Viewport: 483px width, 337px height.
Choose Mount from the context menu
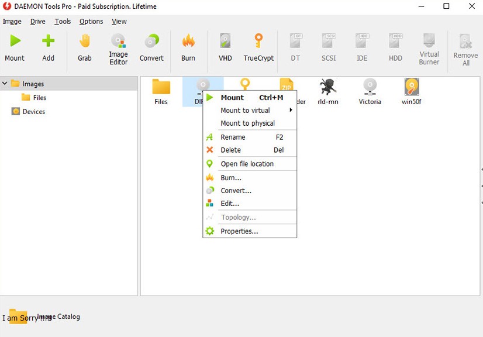tap(250, 98)
